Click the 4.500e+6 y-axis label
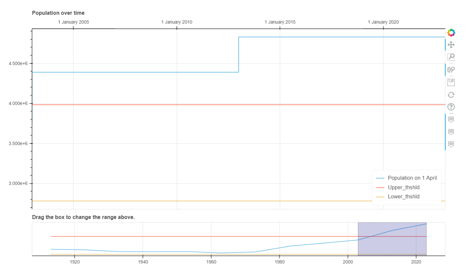This screenshot has height=271, width=470. click(18, 64)
